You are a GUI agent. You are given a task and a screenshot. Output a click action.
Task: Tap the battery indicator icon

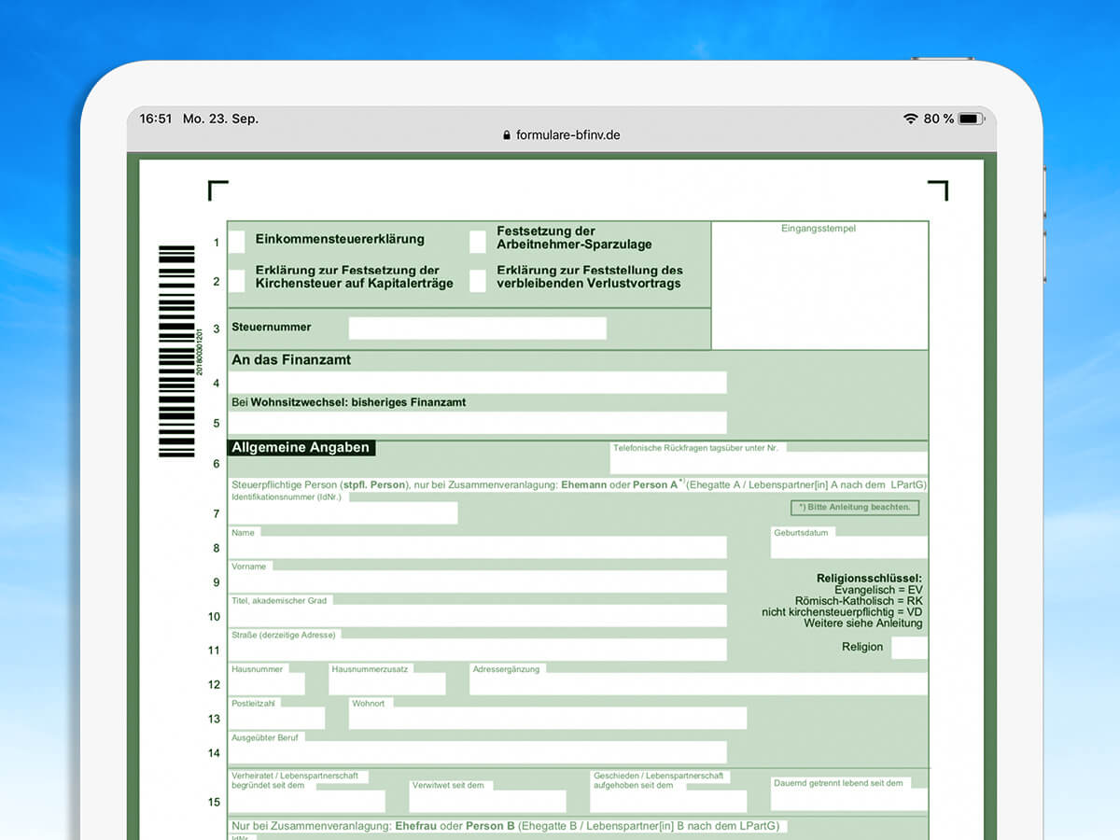coord(971,119)
